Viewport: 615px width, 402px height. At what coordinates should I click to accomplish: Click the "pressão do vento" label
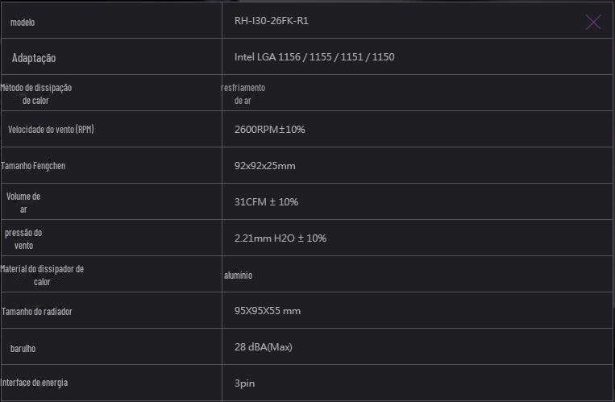pos(23,238)
